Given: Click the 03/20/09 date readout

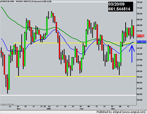Looking at the screenshot, I should [116, 4].
